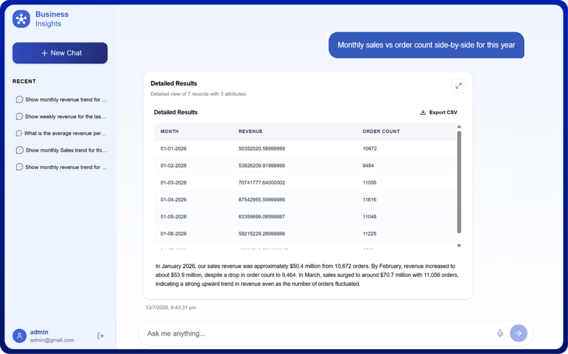This screenshot has width=568, height=354.
Task: Click month cell 01-01-2026
Action: (174, 148)
